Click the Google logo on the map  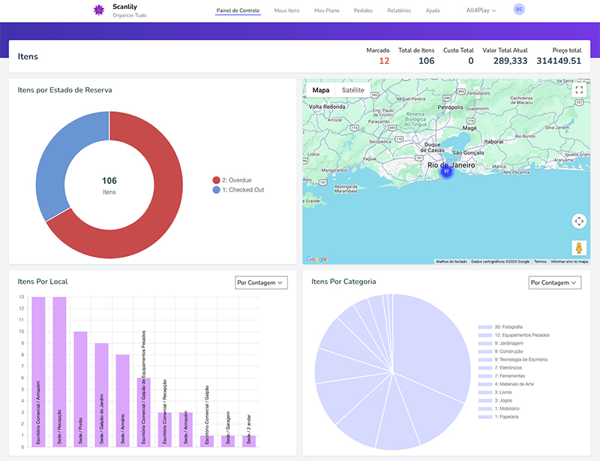[x=316, y=259]
